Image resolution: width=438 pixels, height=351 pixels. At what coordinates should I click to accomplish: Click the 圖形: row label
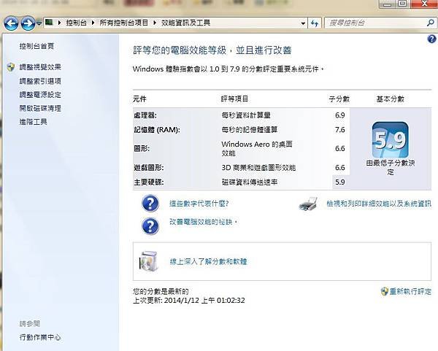pos(142,149)
